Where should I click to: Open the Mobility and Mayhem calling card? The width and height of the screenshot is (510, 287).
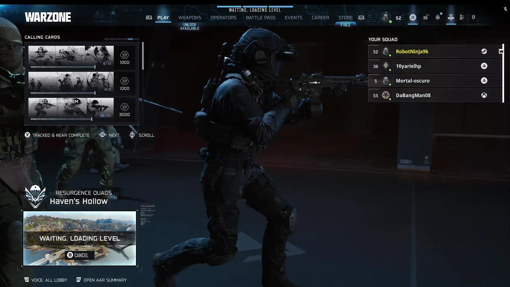coord(71,109)
